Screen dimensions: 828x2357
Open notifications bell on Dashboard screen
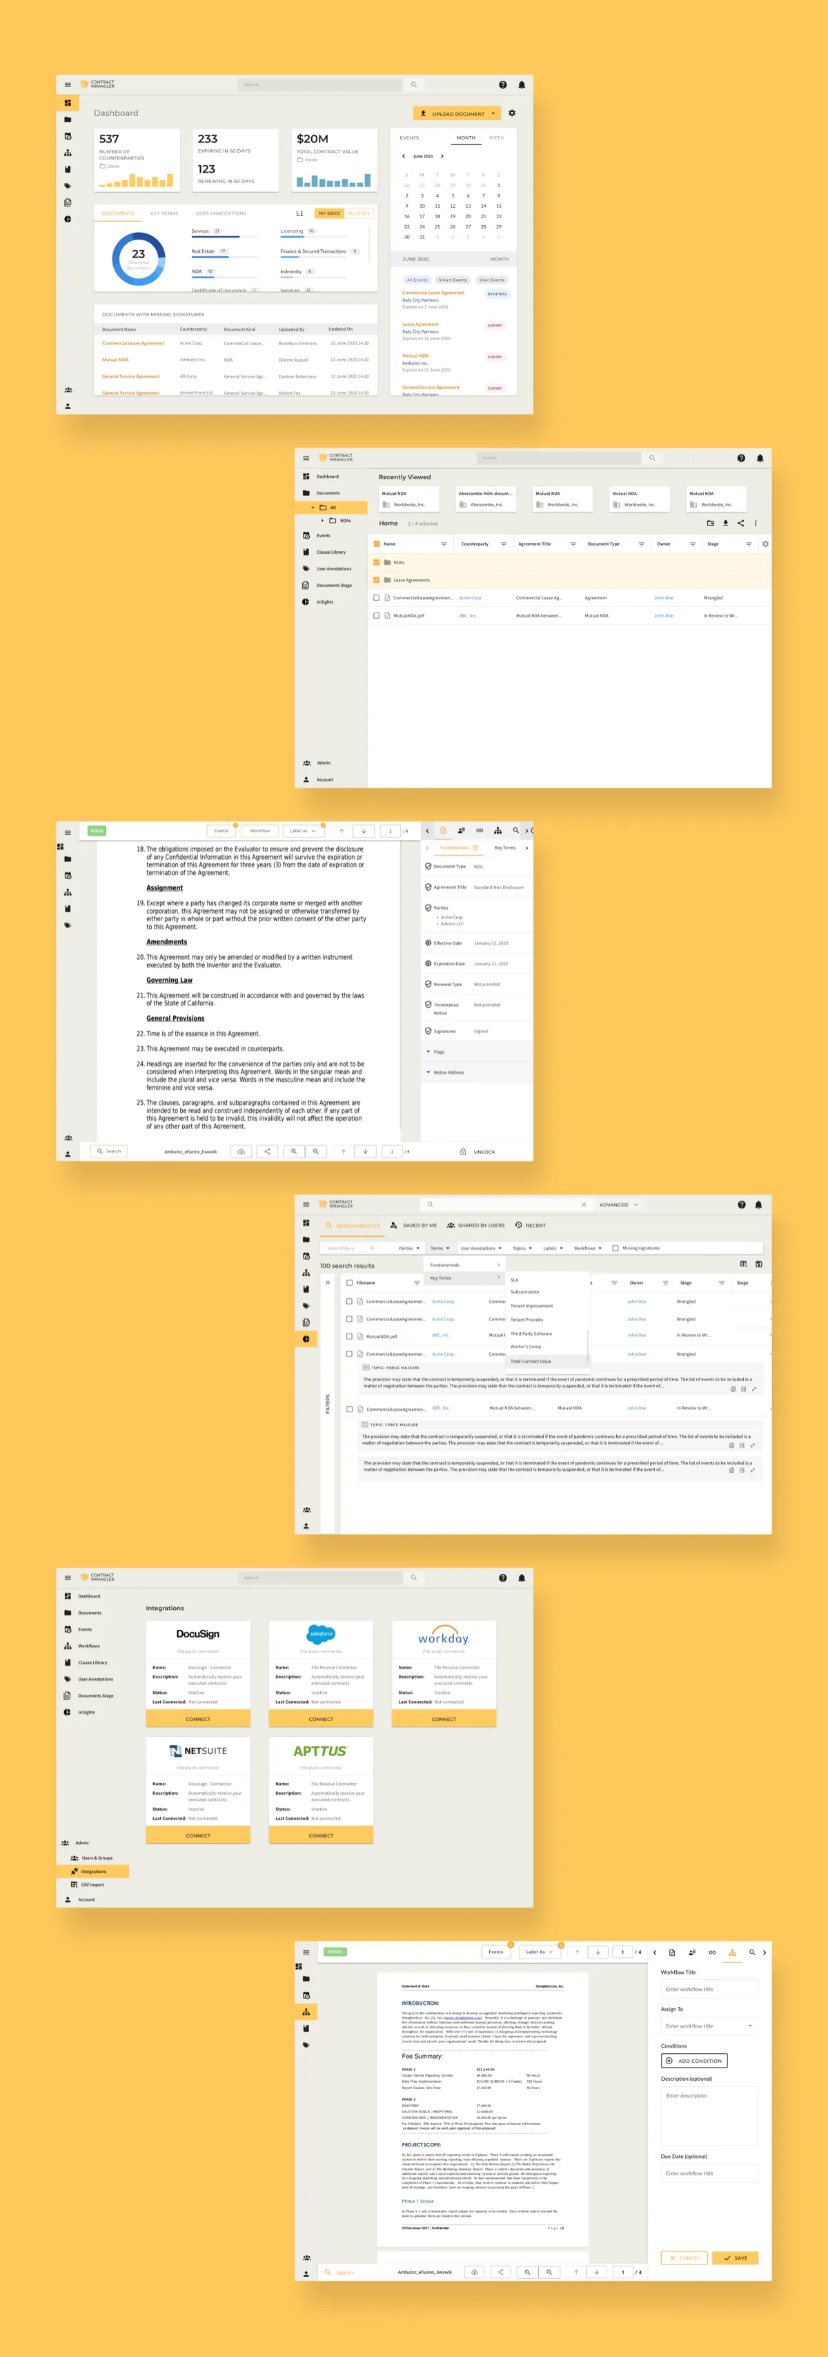[522, 84]
